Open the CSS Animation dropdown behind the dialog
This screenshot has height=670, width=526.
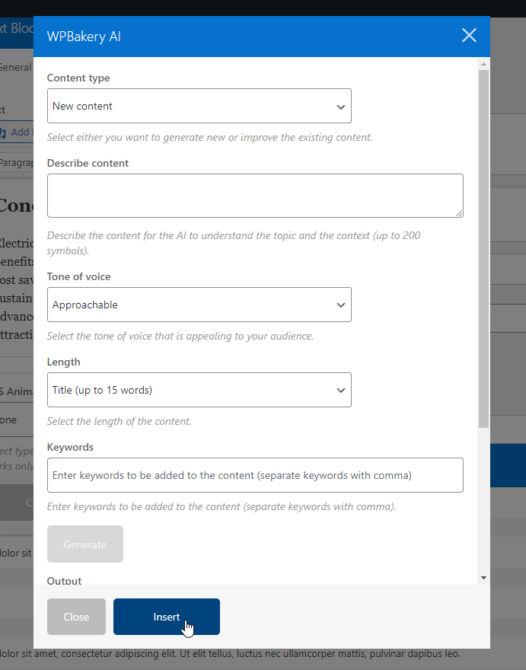coord(15,420)
